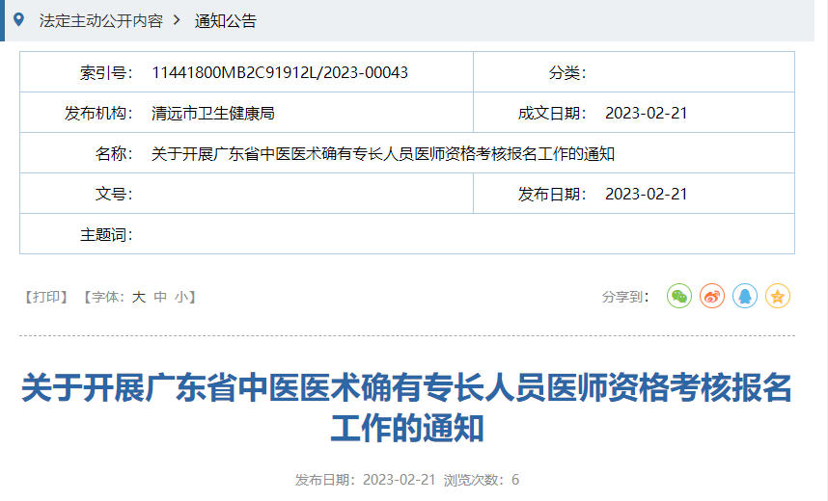Click 打印 to print the page
Screen dimensions: 828x501
click(x=46, y=297)
